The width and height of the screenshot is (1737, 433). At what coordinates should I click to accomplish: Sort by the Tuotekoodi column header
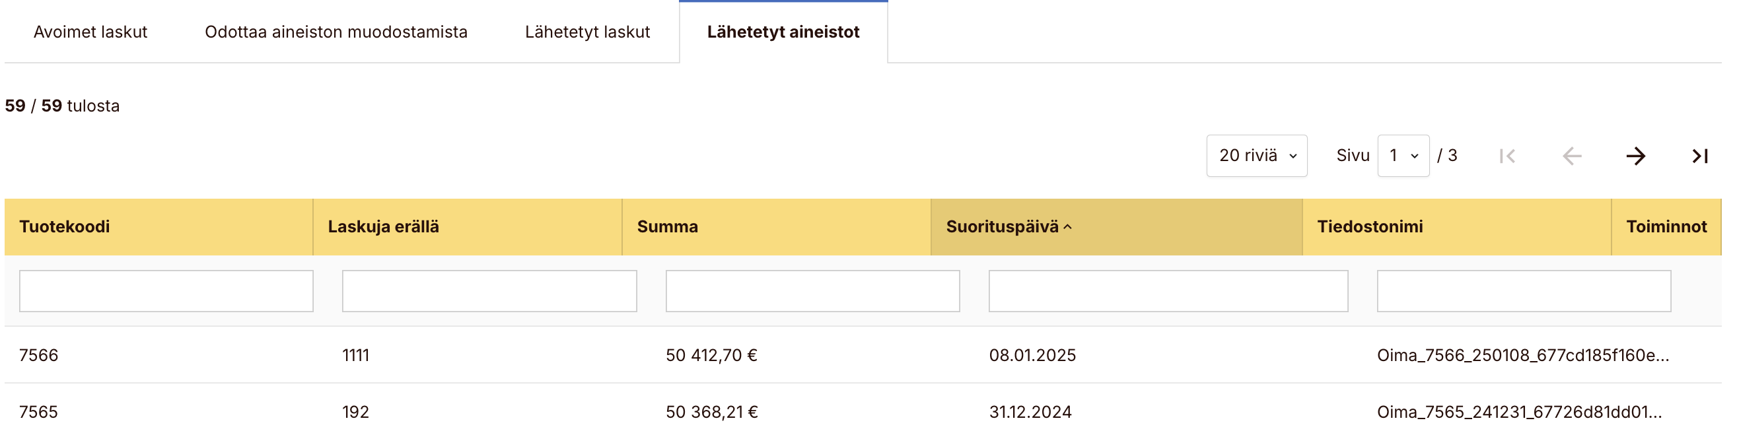[x=65, y=227]
